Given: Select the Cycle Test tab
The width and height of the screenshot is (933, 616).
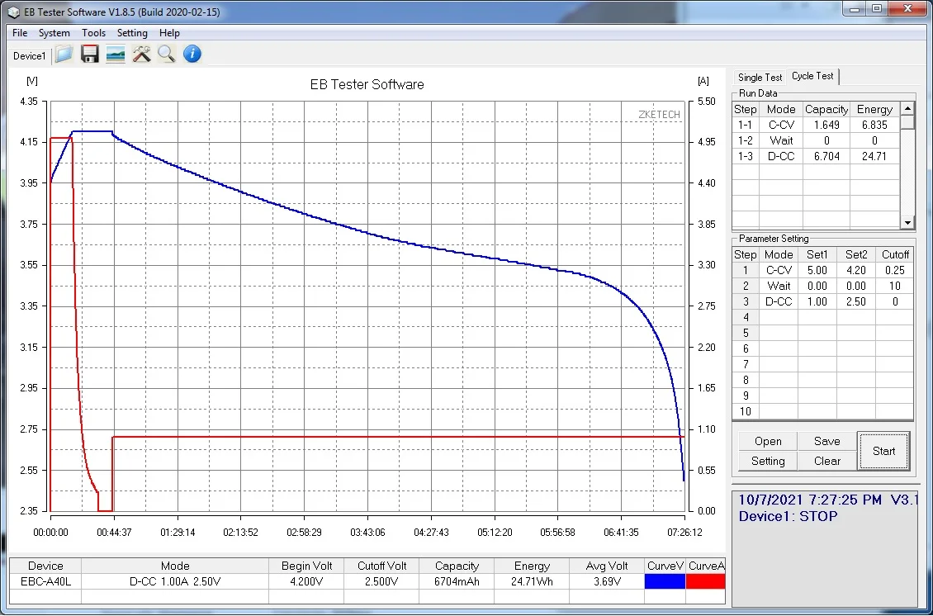Looking at the screenshot, I should pyautogui.click(x=812, y=76).
